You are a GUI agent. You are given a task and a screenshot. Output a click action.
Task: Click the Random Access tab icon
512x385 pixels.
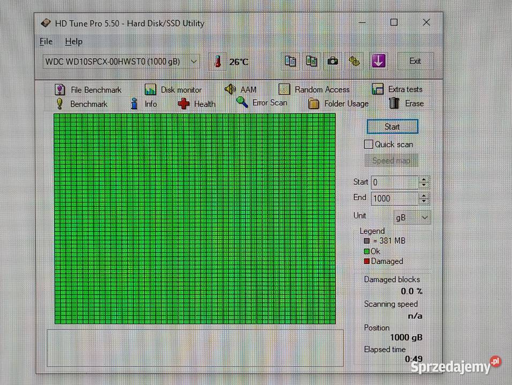(284, 89)
